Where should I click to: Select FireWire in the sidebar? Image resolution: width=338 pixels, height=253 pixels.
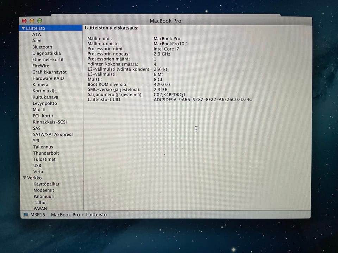[x=41, y=66]
